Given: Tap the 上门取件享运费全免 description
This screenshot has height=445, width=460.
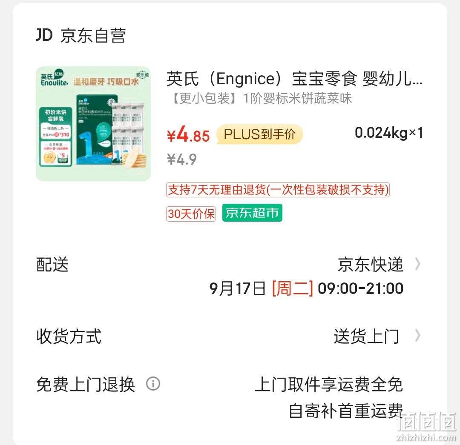Looking at the screenshot, I should tap(328, 384).
